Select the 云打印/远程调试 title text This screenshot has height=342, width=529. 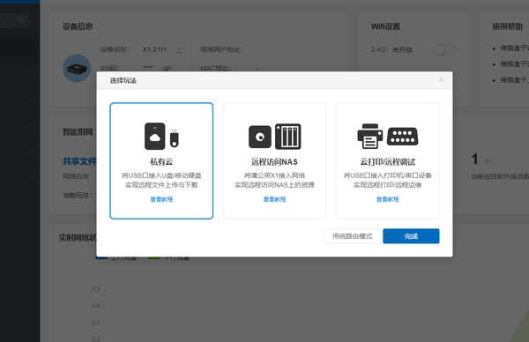387,162
